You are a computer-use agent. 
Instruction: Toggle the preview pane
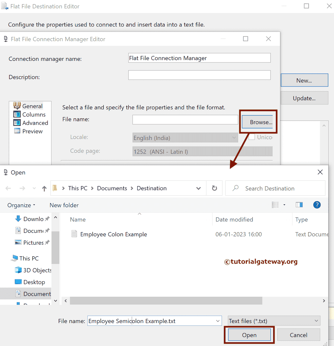click(x=299, y=205)
